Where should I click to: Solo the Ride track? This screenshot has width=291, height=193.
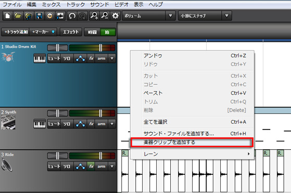pyautogui.click(x=67, y=166)
